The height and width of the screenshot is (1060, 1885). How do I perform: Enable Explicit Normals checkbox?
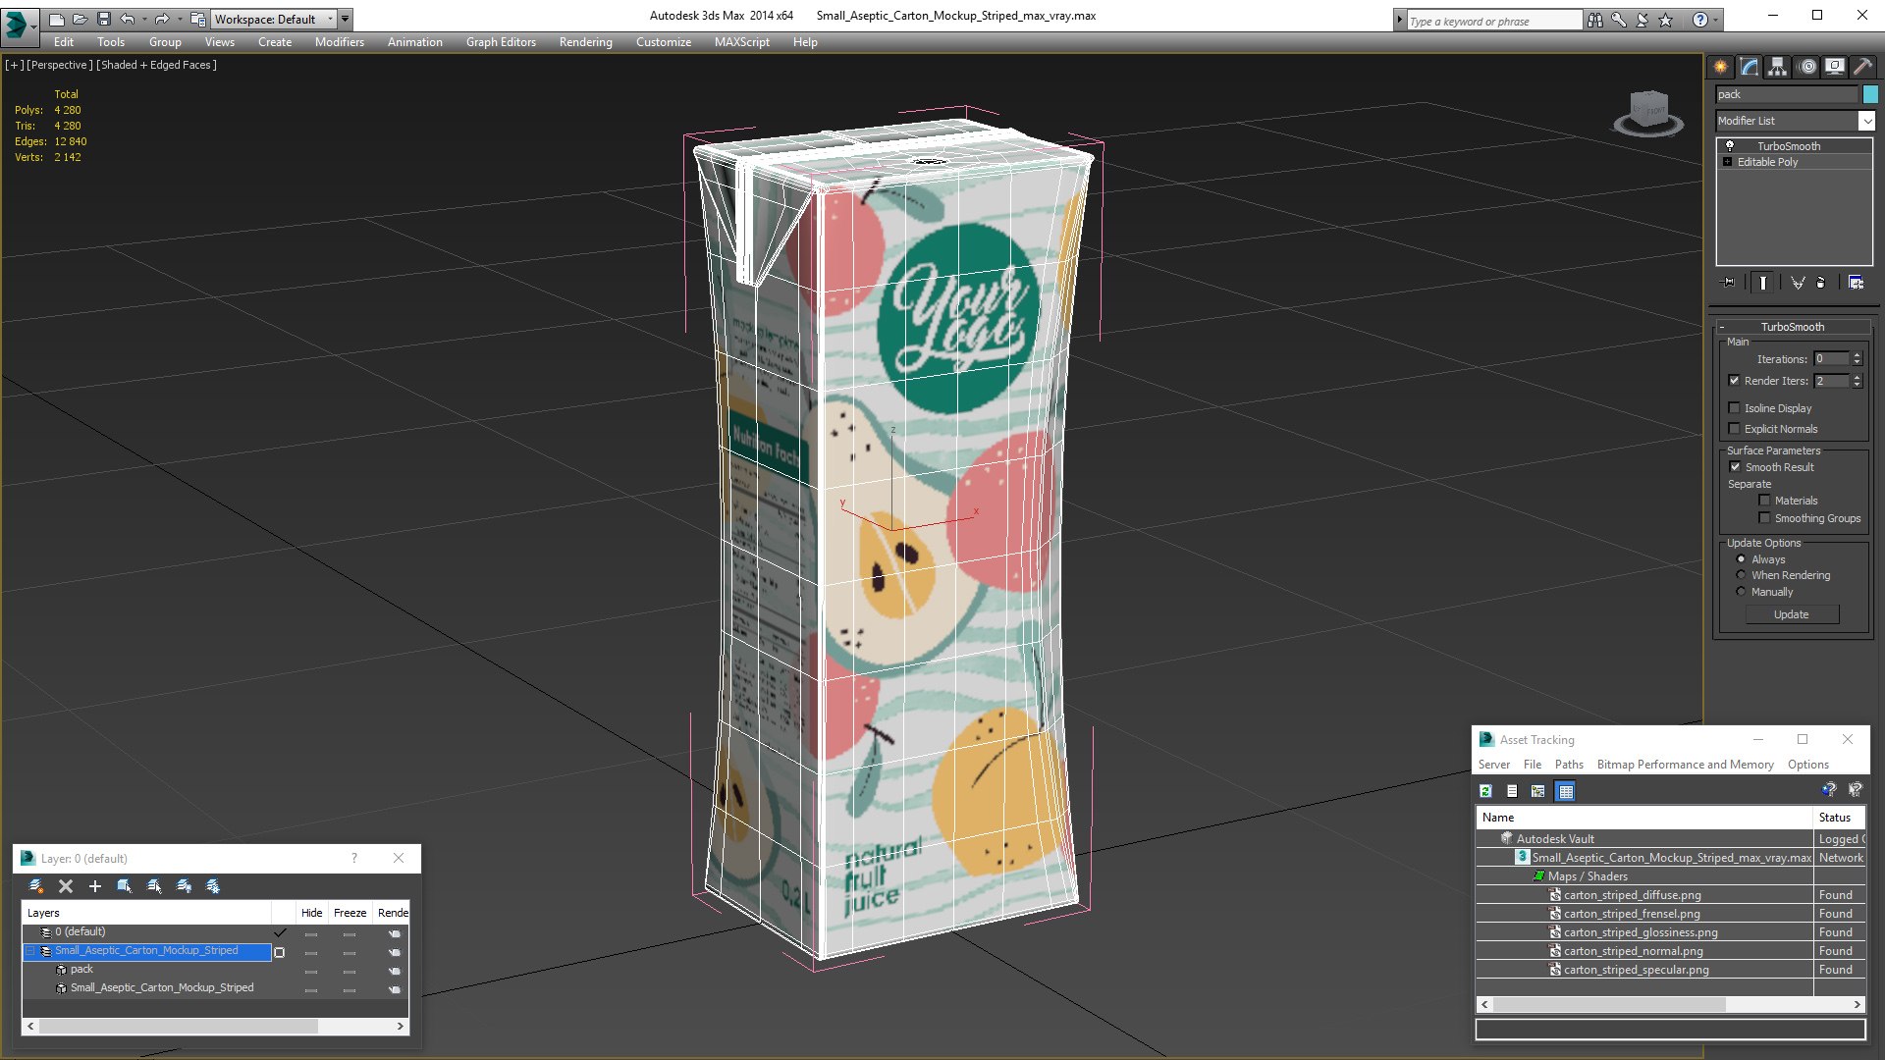(x=1735, y=429)
